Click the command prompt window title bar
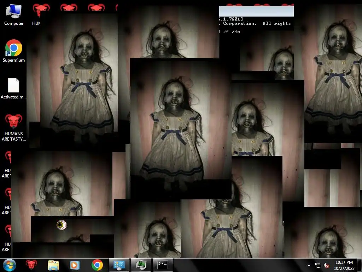 pyautogui.click(x=256, y=11)
